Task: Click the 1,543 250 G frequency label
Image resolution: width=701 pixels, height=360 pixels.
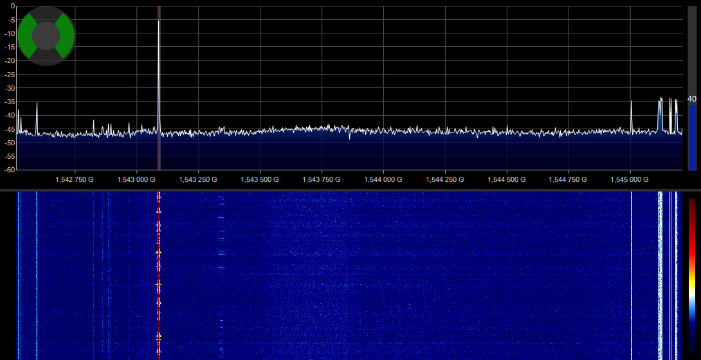Action: [198, 179]
